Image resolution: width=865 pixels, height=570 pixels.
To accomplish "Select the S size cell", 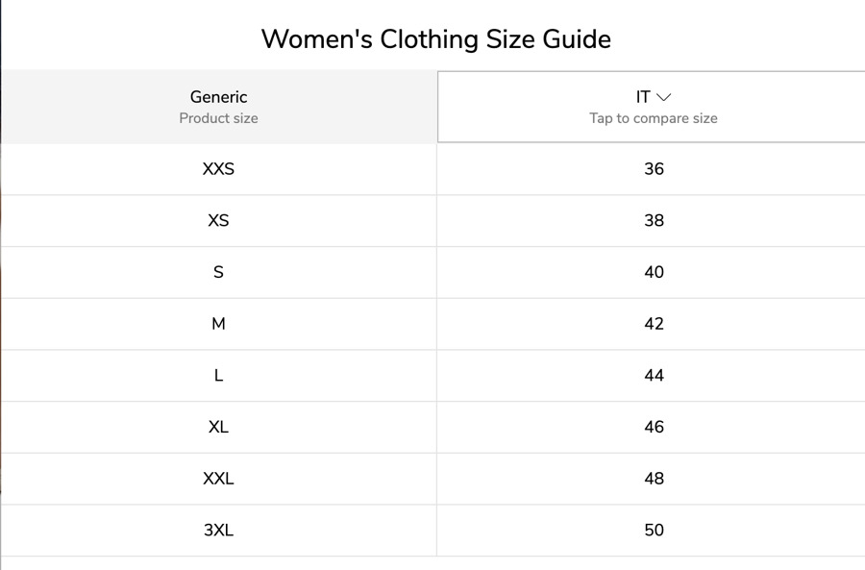I will point(218,272).
